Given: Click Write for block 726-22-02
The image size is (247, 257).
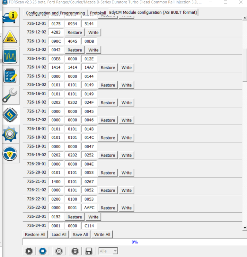Looking at the screenshot, I should [x=127, y=208].
